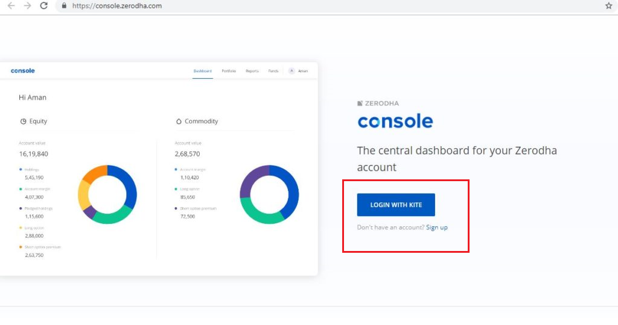
Task: Click the small console logo in dashboard header
Action: [22, 71]
